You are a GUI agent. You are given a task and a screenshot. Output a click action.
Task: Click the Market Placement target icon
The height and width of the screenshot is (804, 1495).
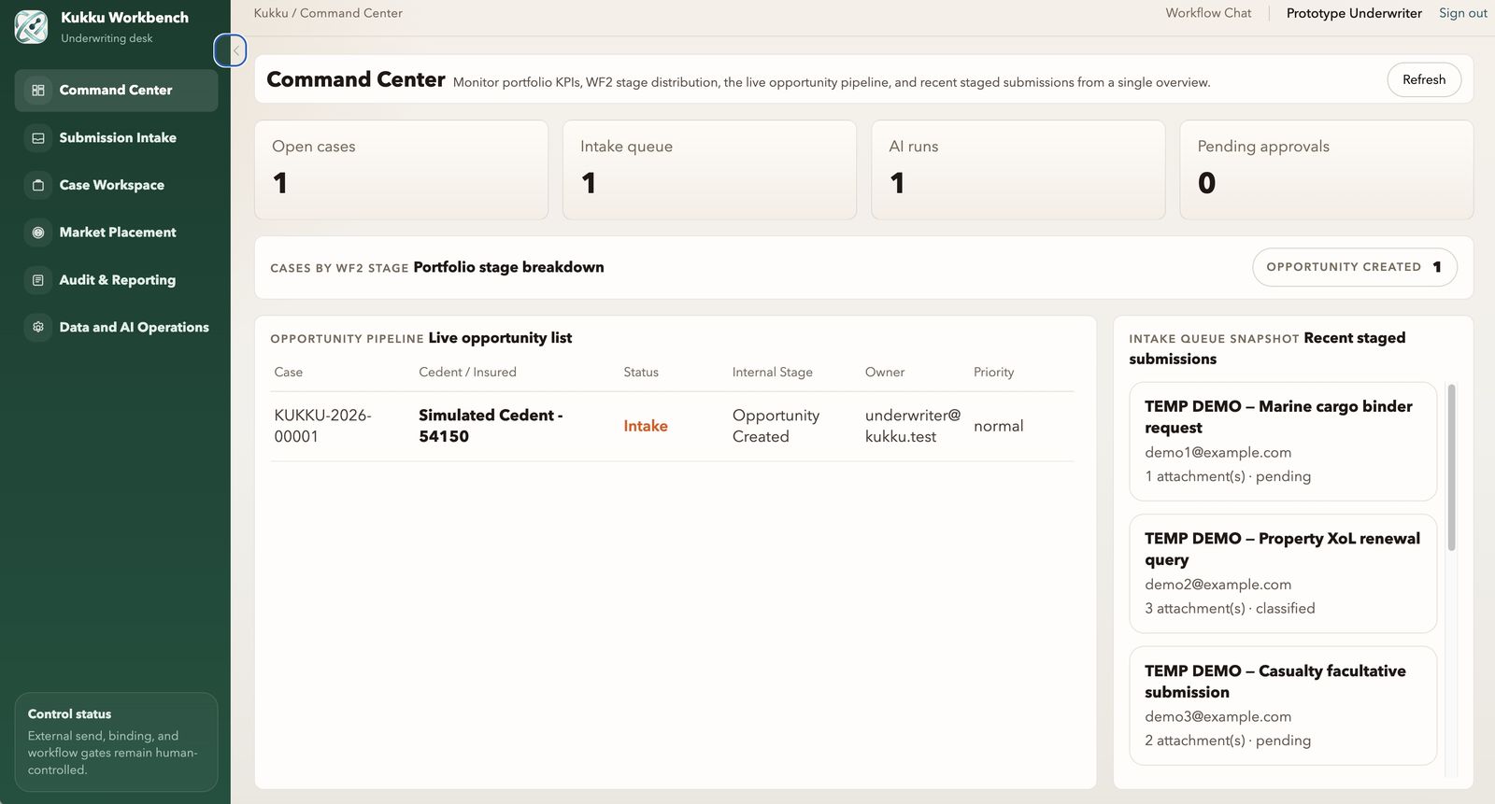tap(38, 233)
